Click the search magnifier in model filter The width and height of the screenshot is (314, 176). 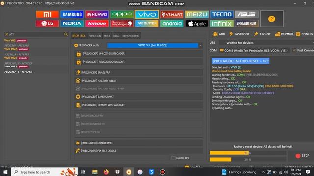[x=66, y=34]
